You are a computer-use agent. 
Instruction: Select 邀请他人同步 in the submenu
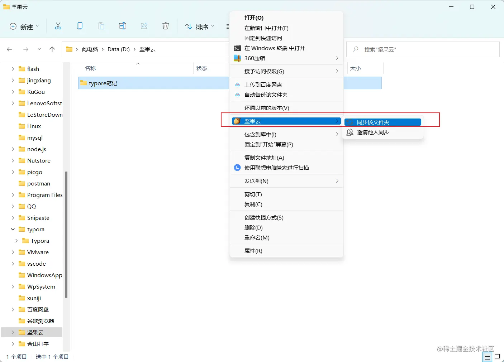383,132
